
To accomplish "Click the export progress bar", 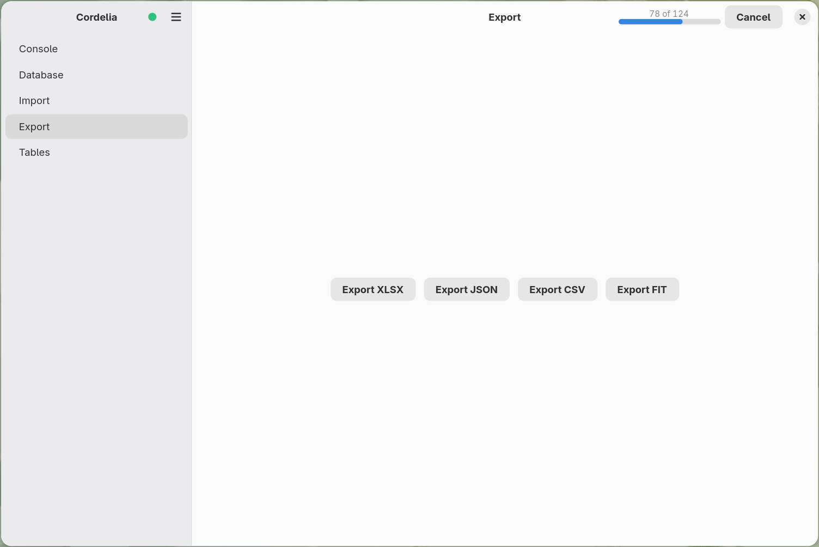I will pos(669,22).
